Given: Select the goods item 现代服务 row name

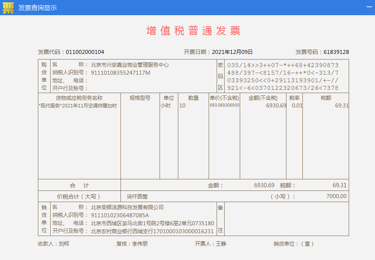Looking at the screenshot, I should point(78,105).
